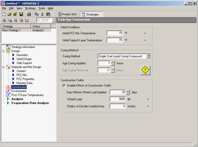Select New Strategy 1 row
The height and width of the screenshot is (147, 198).
click(x=26, y=30)
